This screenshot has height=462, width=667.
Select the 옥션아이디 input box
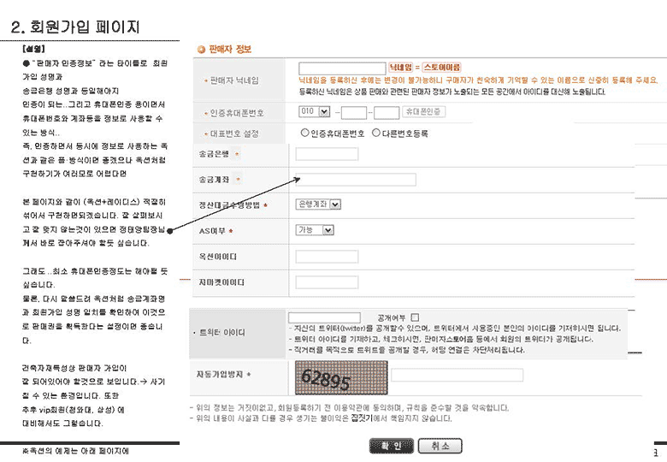327,257
